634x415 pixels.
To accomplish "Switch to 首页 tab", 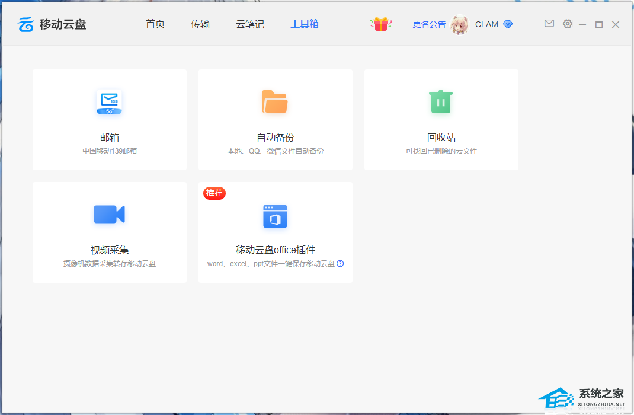I will click(x=155, y=24).
